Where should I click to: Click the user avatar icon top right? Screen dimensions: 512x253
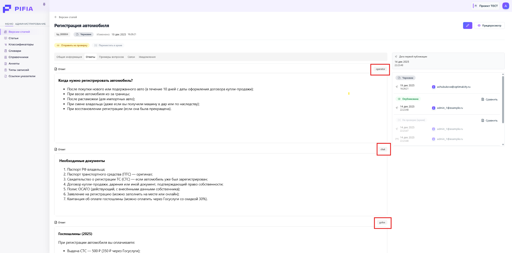[x=505, y=6]
